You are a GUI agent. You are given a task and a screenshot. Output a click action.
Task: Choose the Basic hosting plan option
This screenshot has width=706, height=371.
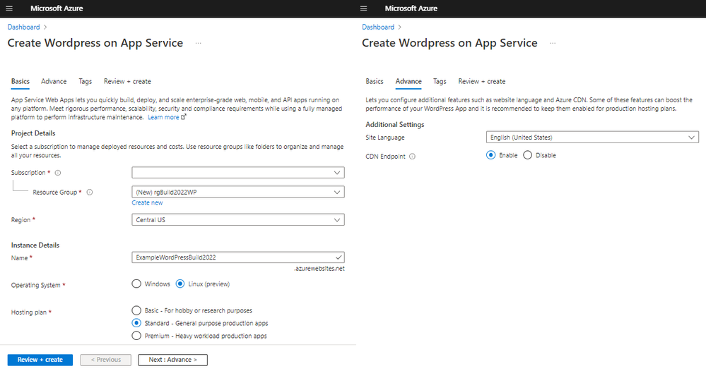point(136,310)
